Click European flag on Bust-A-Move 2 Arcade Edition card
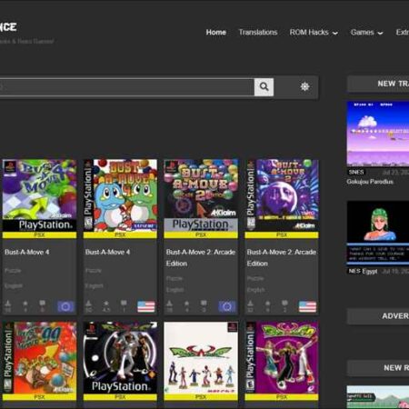 pyautogui.click(x=227, y=306)
